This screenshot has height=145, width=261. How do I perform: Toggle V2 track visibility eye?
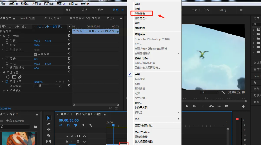tap(85, 142)
